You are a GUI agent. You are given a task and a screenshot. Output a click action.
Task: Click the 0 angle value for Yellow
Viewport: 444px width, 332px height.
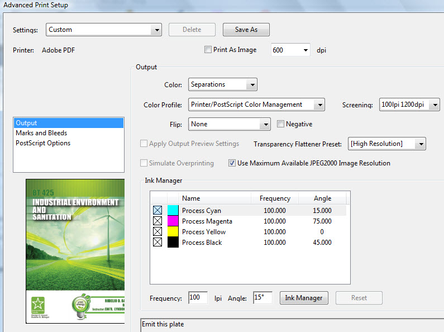click(322, 232)
